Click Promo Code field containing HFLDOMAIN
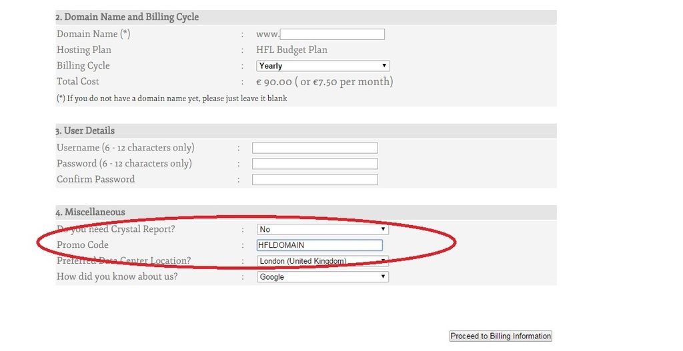 [319, 245]
